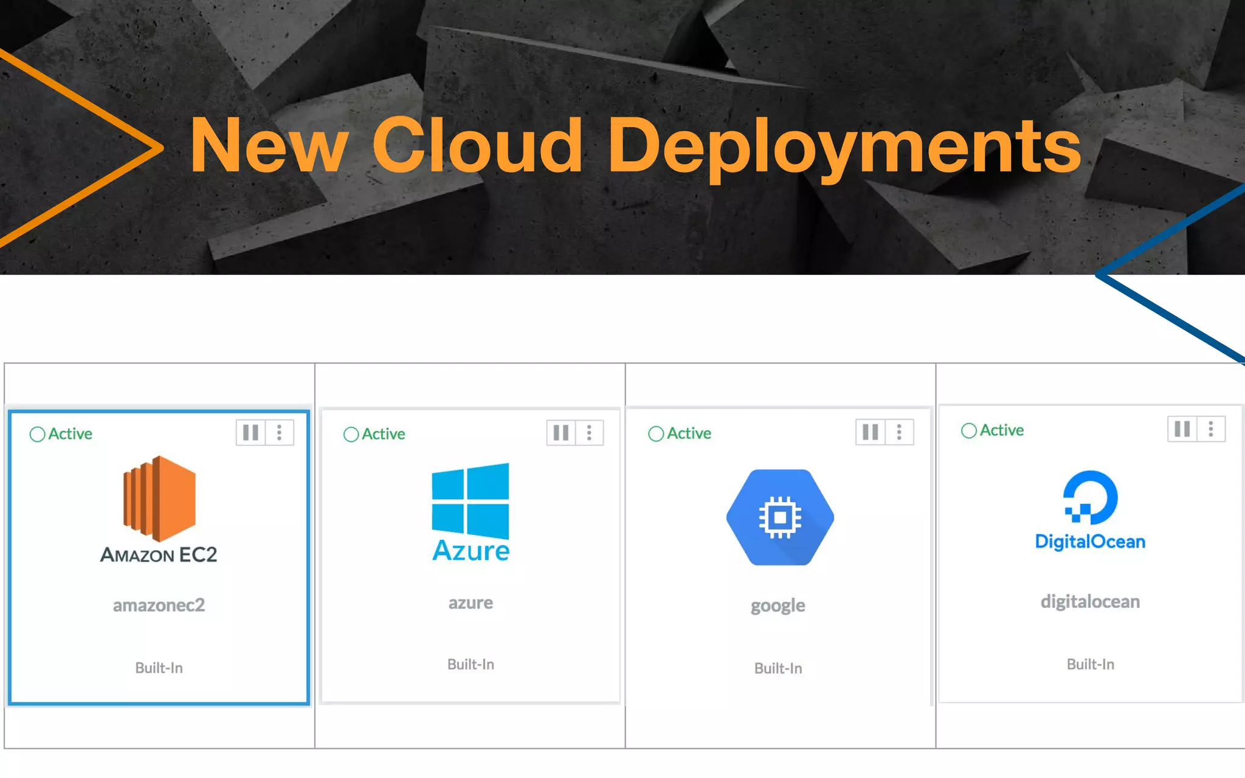Click the Active status circle on google

(656, 433)
